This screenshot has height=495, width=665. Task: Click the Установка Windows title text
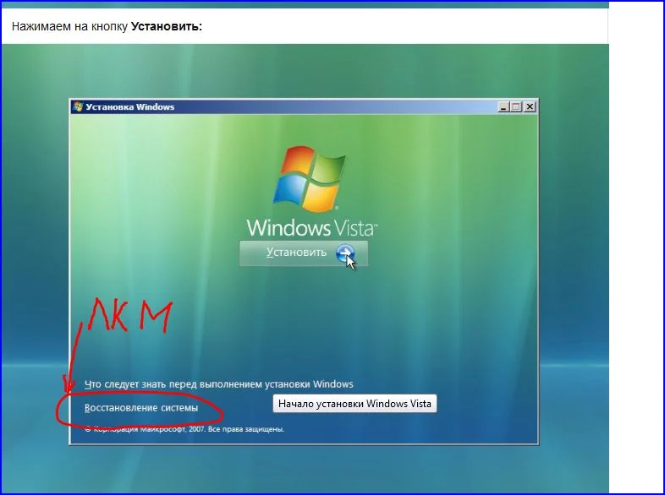129,106
